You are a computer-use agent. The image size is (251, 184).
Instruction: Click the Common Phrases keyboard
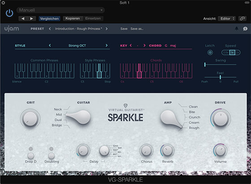(x=44, y=71)
